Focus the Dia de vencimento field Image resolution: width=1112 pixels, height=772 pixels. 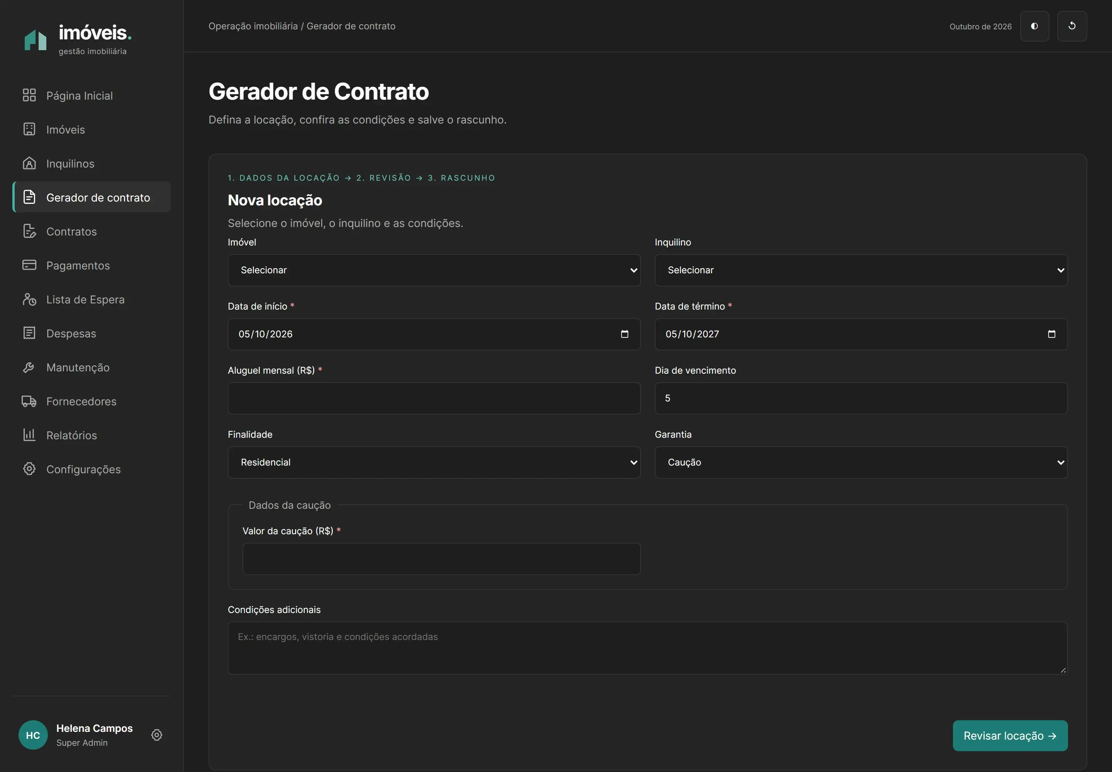(x=861, y=398)
